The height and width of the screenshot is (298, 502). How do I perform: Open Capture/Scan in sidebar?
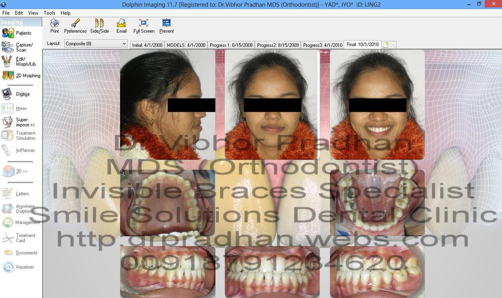[17, 47]
